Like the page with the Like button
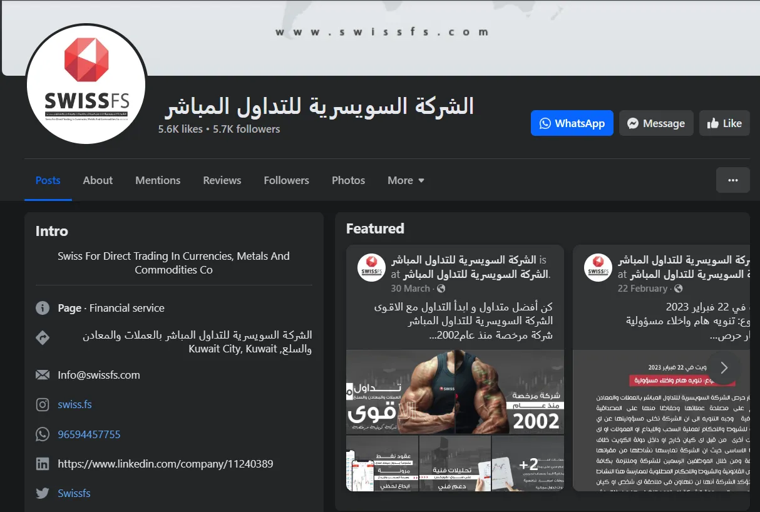760x512 pixels. pos(724,123)
